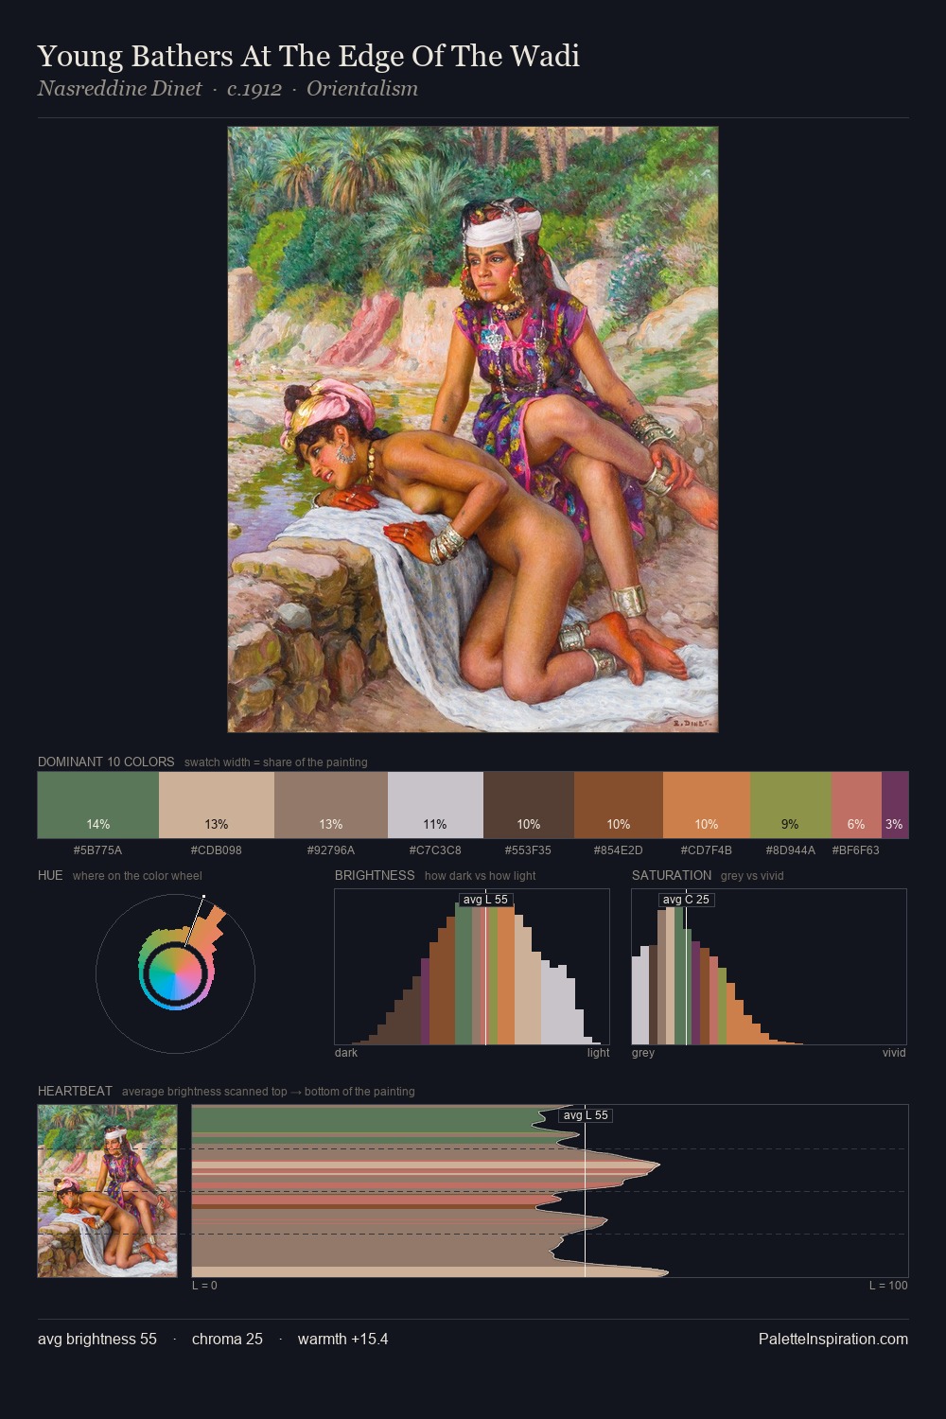Click the 'vivid' axis label
Image resolution: width=946 pixels, height=1419 pixels.
894,1053
